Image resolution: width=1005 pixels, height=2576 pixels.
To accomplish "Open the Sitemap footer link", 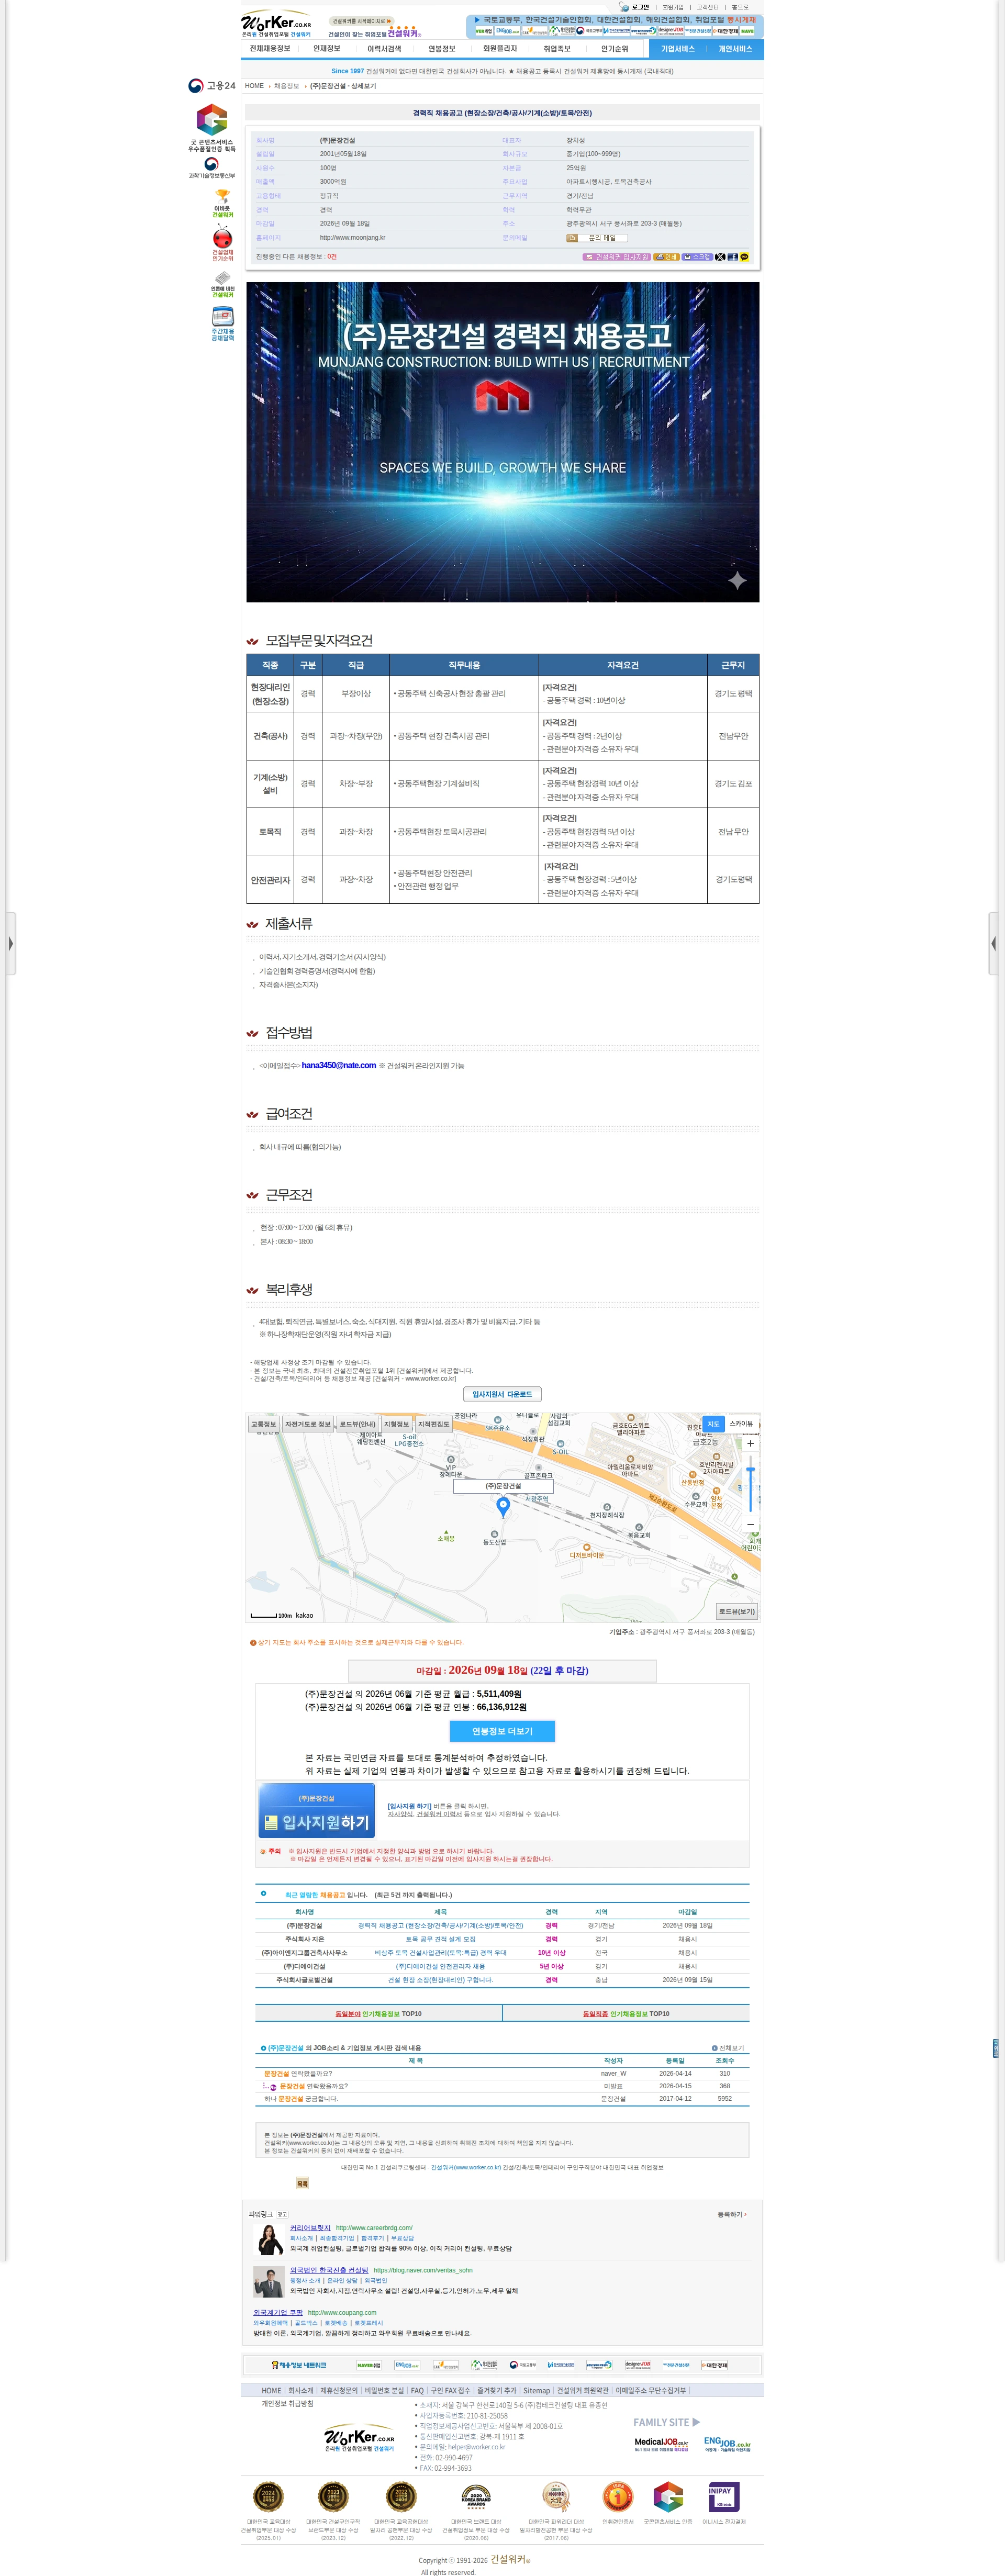I will [x=537, y=2390].
